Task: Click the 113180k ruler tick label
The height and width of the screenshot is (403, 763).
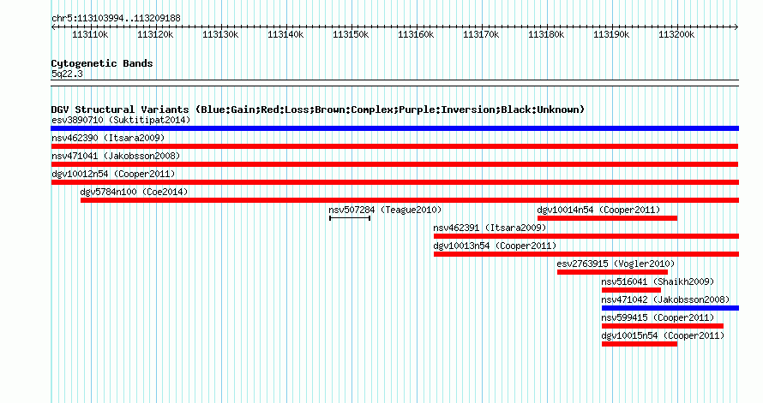Action: pyautogui.click(x=547, y=35)
